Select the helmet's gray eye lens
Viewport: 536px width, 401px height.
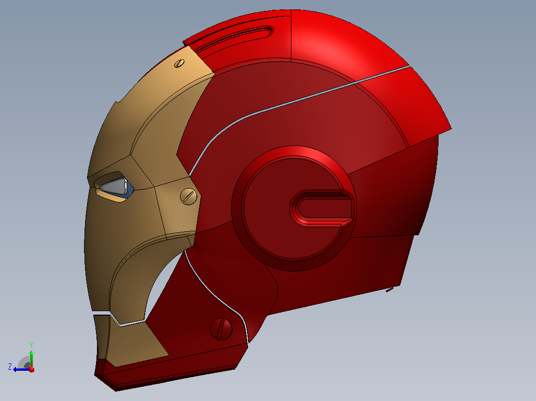[x=113, y=186]
